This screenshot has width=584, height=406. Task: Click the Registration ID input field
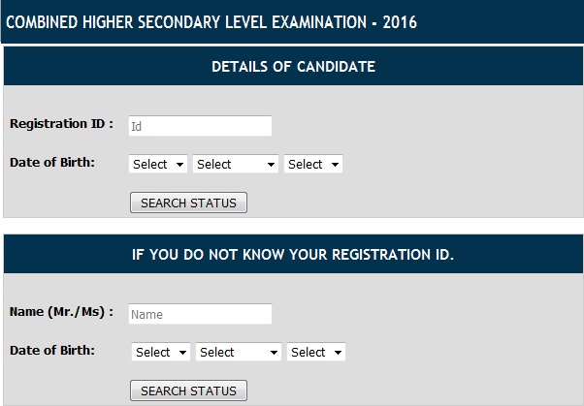tap(200, 126)
